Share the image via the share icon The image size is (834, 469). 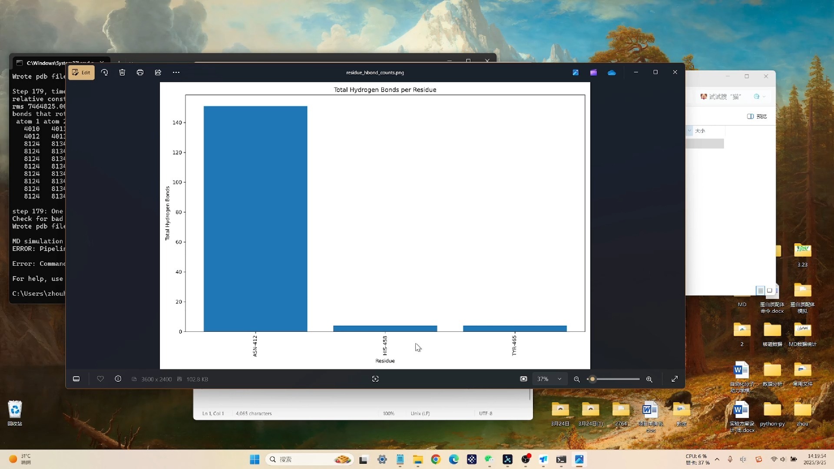pyautogui.click(x=158, y=73)
